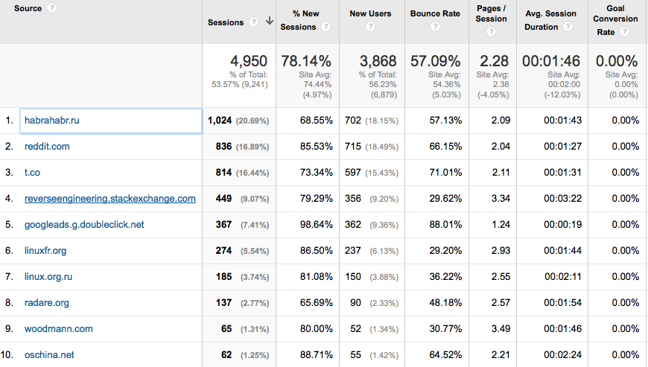Sort by Goal Conversion Rate header
Screen dimensions: 648x367
tap(615, 20)
